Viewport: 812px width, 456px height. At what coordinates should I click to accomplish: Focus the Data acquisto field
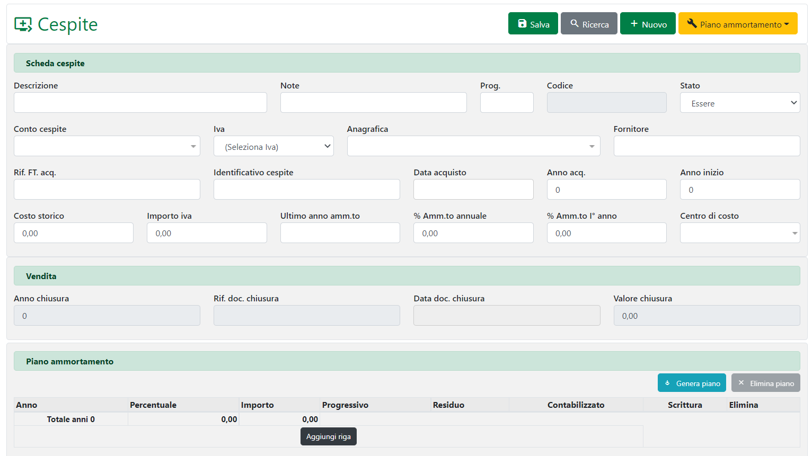coord(473,190)
